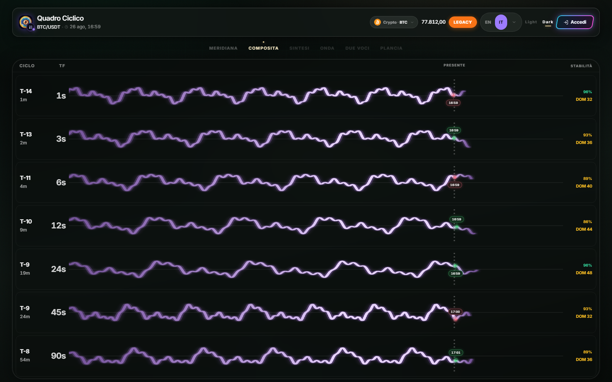The image size is (612, 382).
Task: Click the LEGACY button
Action: click(462, 22)
